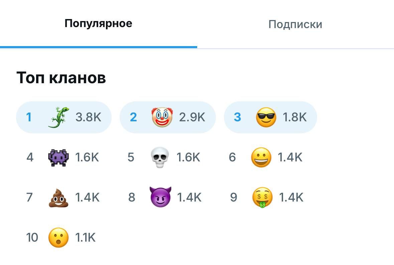Image resolution: width=394 pixels, height=265 pixels.
Task: Select the clown face clan emoji
Action: [x=162, y=117]
